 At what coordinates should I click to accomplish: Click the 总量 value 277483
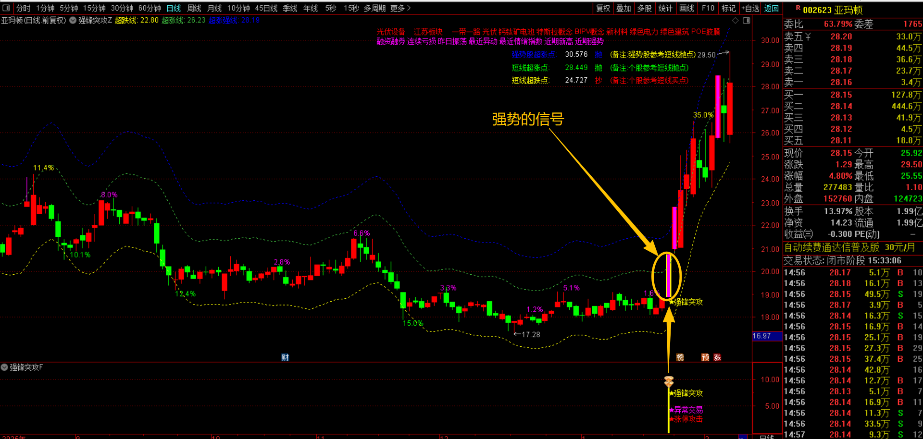point(837,187)
